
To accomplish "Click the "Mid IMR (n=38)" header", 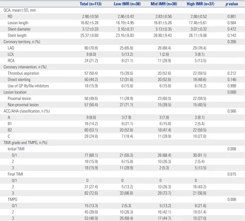I will 164,4.
